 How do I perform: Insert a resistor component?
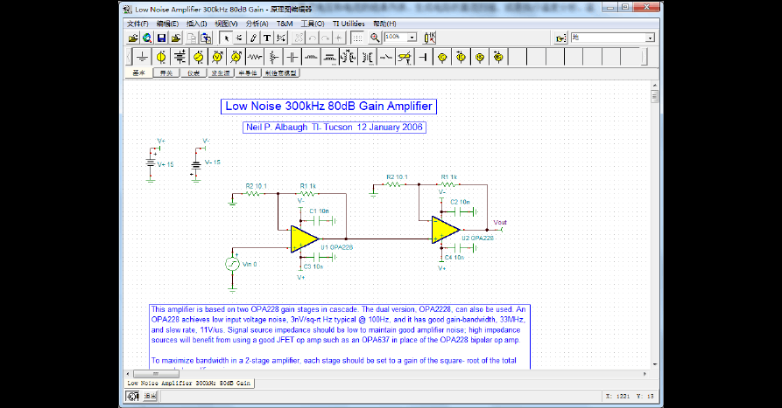point(255,57)
